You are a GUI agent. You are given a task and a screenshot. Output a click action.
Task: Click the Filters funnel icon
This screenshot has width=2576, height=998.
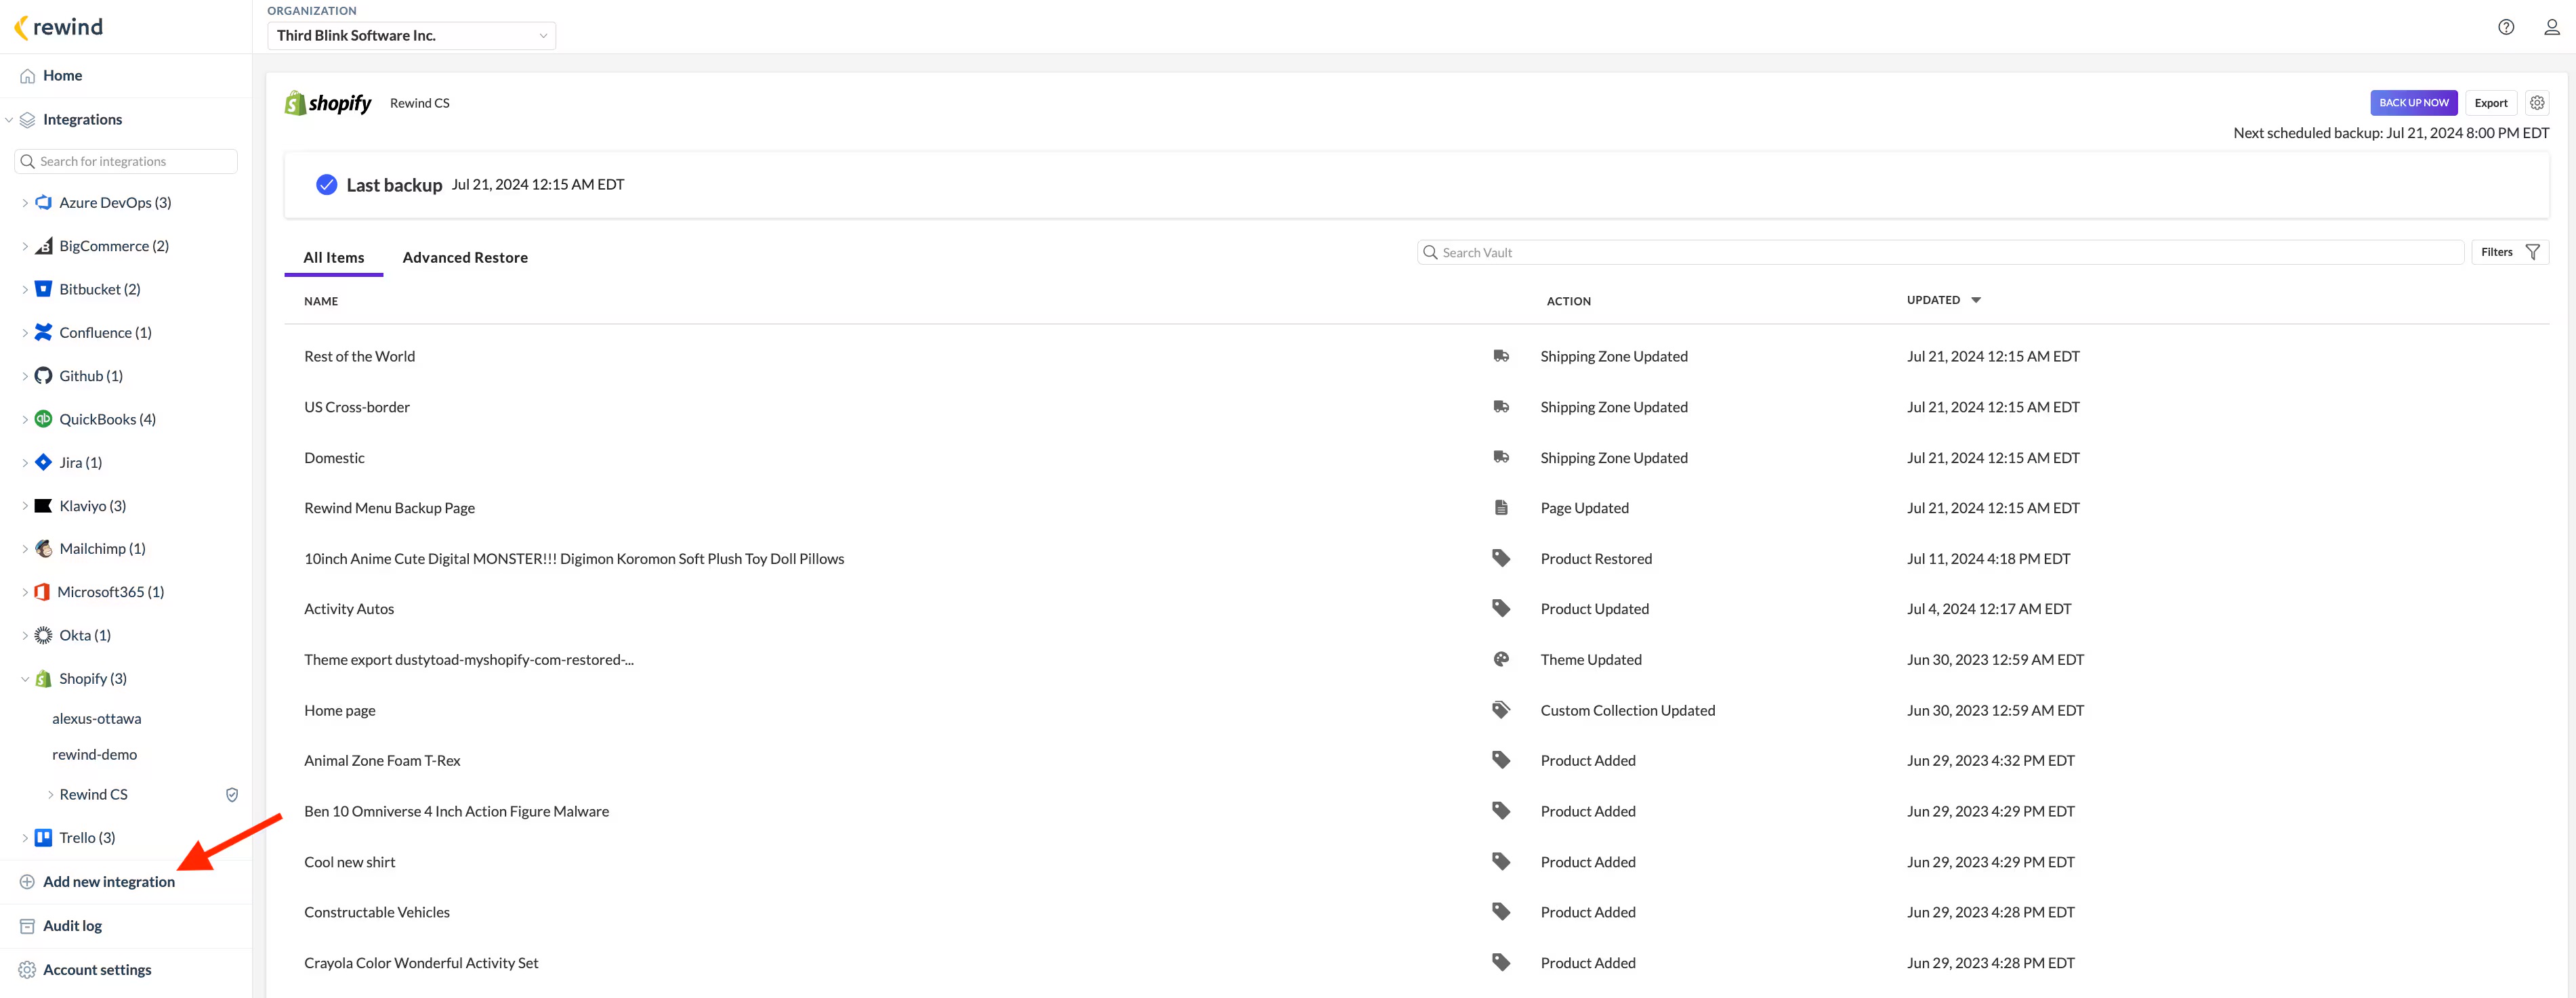tap(2532, 253)
